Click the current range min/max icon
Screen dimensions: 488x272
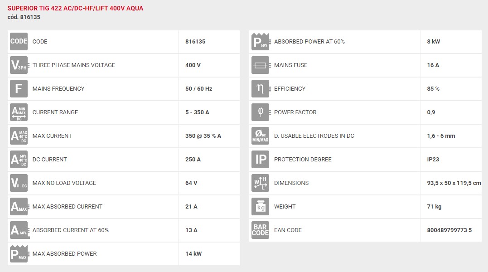click(x=19, y=112)
